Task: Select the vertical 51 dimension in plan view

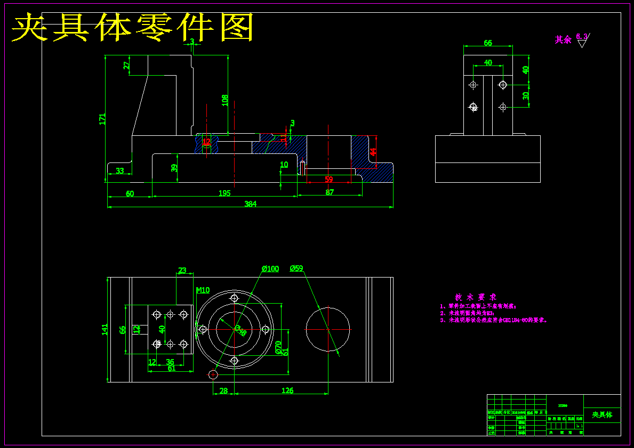Action: 285,352
